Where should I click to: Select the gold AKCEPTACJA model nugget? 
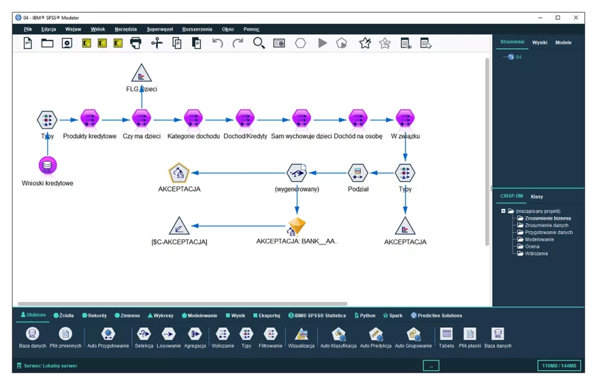(297, 226)
